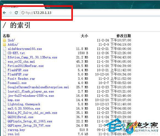Viewport: 160px width, 136px height.
Task: Click the '/ 的索引' page heading
Action: [x=17, y=25]
